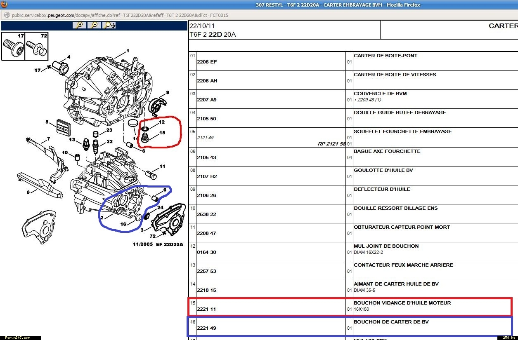
Task: Click the bolt 72 thumbnail image
Action: pos(37,46)
